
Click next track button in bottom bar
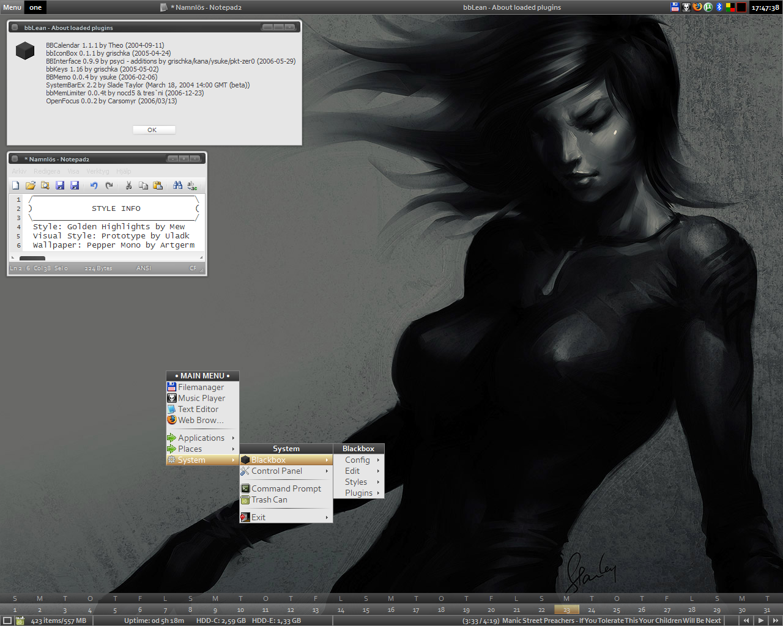coord(775,620)
